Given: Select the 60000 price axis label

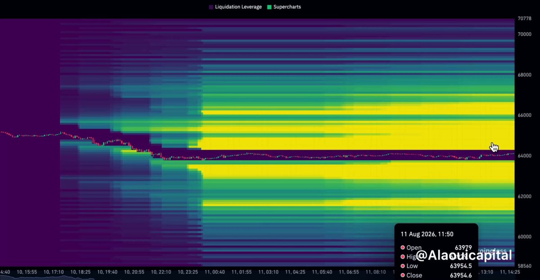Looking at the screenshot, I should tap(524, 237).
